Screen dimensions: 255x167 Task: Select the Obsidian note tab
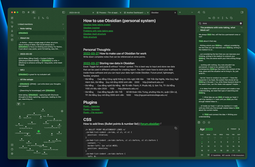[155, 12]
